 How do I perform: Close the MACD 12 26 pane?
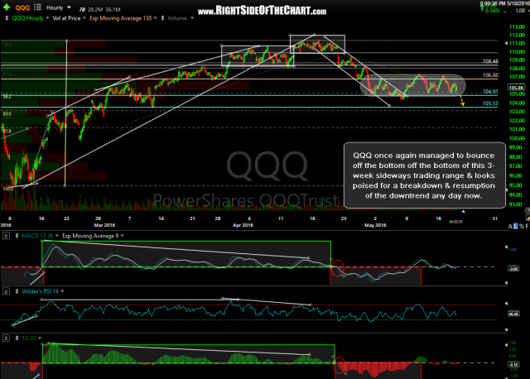point(6,236)
